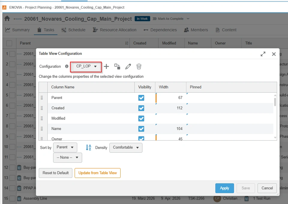Screen dimensions: 288x204
Task: Click Mark As Complete button
Action: coord(168,19)
